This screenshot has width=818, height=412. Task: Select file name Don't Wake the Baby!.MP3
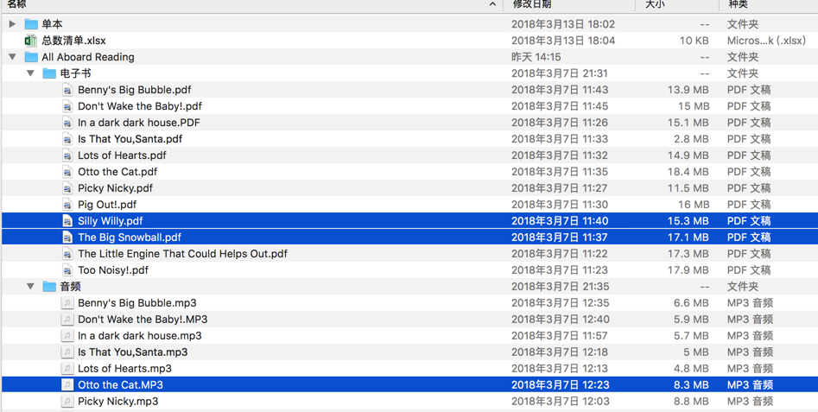pyautogui.click(x=143, y=320)
